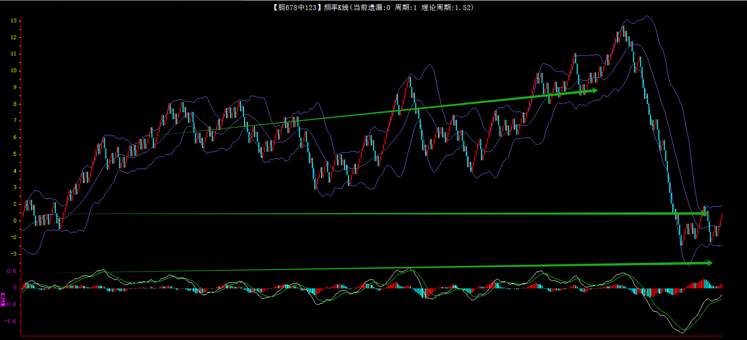The image size is (747, 340).
Task: Click the deepest MACD trough at bottom right
Action: (681, 331)
